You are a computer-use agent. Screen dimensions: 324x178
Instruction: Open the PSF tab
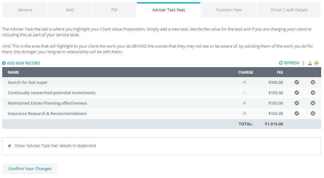click(x=115, y=10)
